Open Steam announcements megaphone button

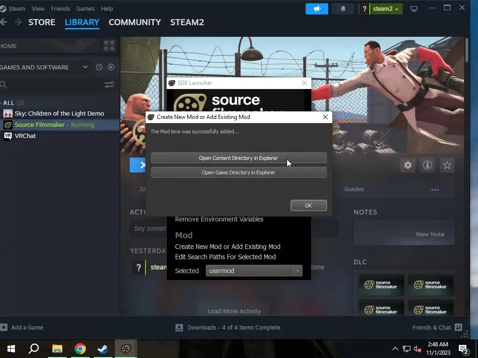click(x=317, y=9)
